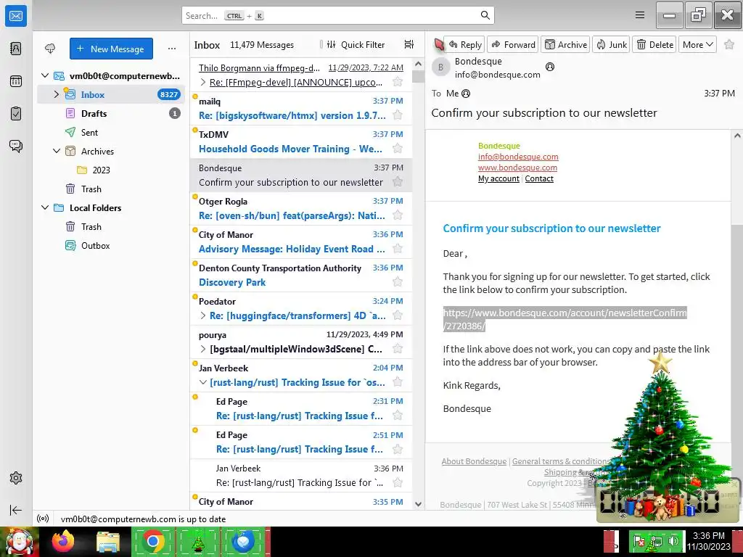Viewport: 743px width, 557px height.
Task: Toggle star on Poedator message
Action: pyautogui.click(x=398, y=315)
